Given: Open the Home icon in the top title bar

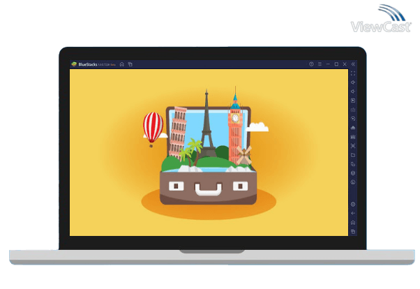Looking at the screenshot, I should click(122, 64).
